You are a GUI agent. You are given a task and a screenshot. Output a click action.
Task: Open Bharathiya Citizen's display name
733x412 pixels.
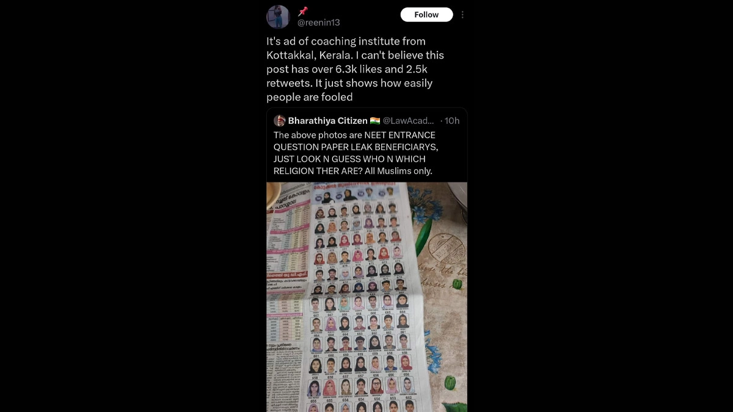[327, 121]
